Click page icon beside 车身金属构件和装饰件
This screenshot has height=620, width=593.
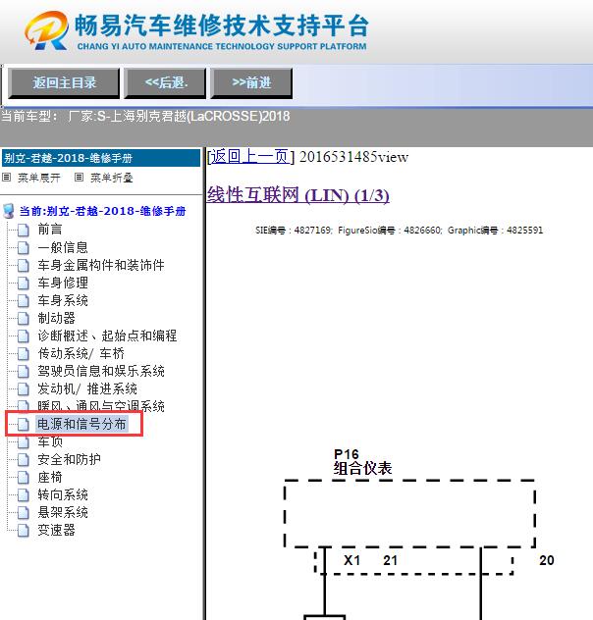23,265
